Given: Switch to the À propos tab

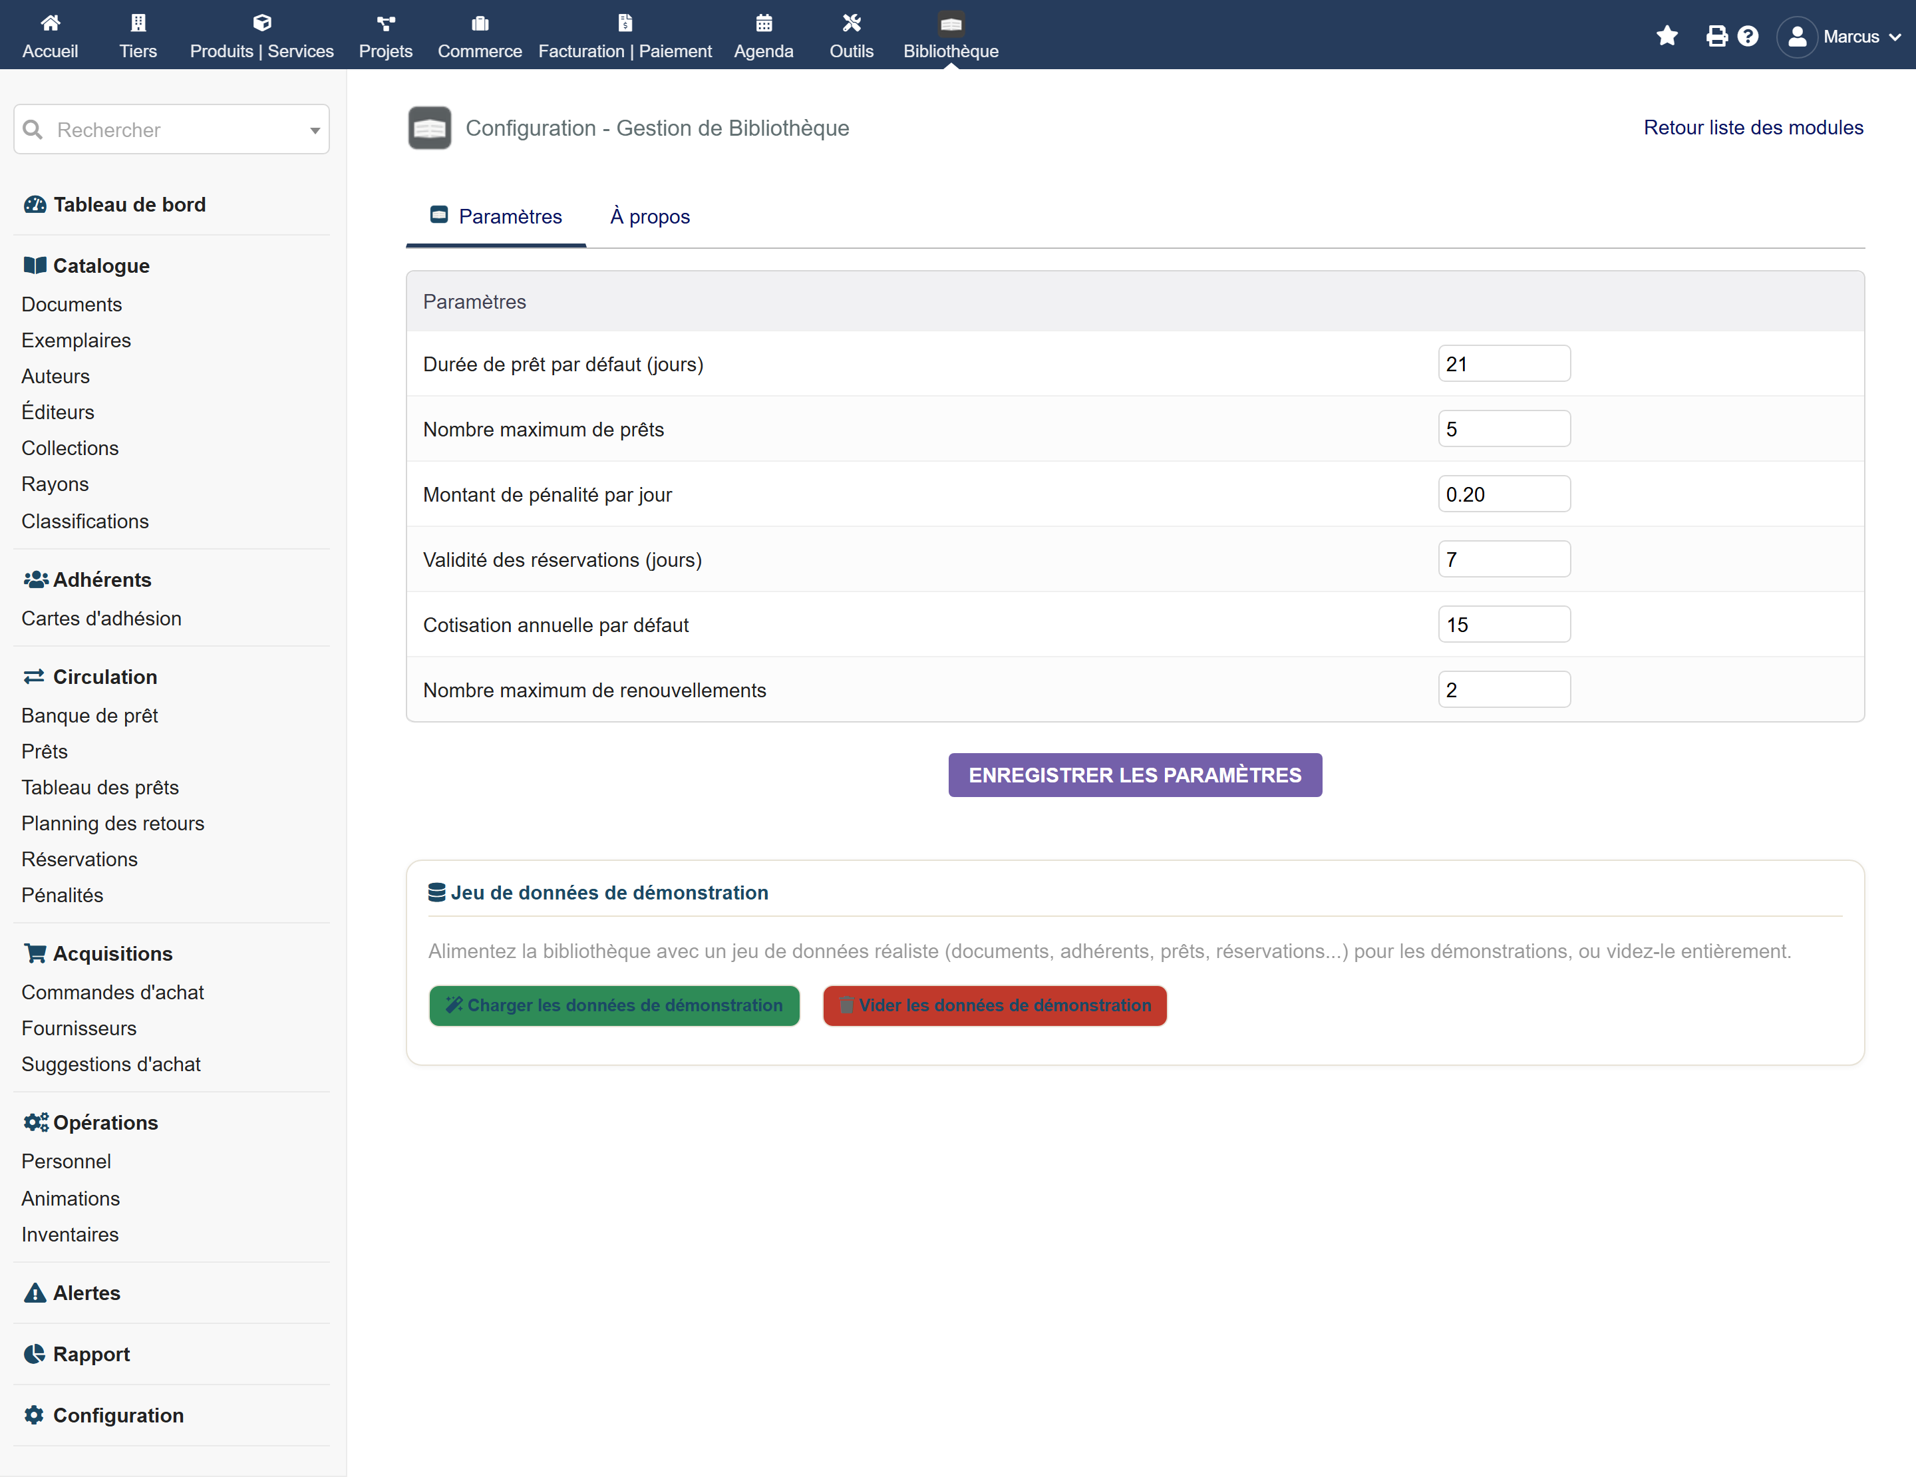Looking at the screenshot, I should (x=650, y=217).
